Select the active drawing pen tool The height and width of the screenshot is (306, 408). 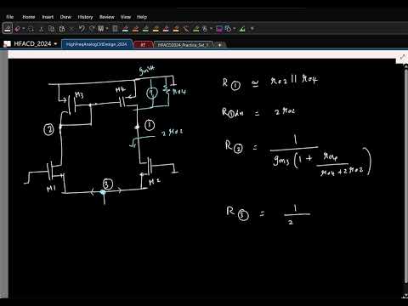pos(8,29)
